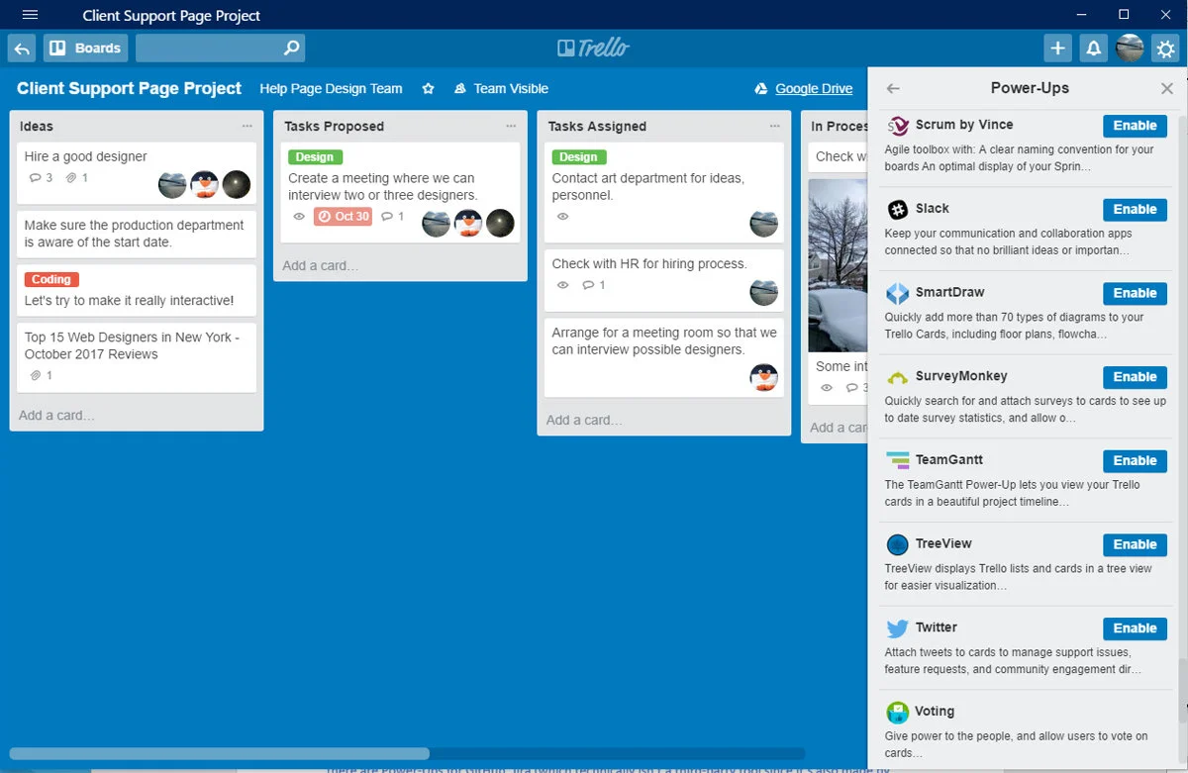Viewport: 1188px width, 773px height.
Task: Star the Client Support Page Project board
Action: (429, 89)
